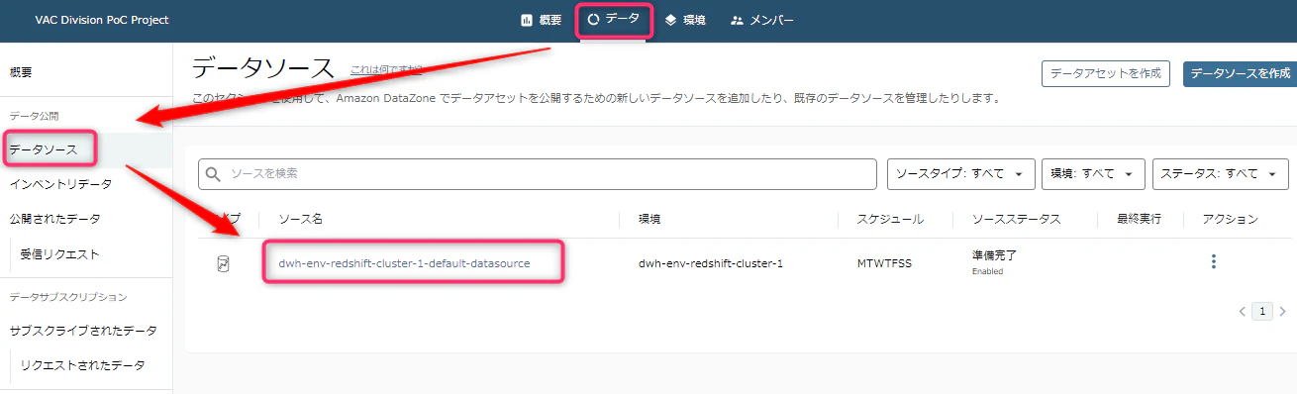Image resolution: width=1297 pixels, height=394 pixels.
Task: Click the 概要 bar-chart icon in top nav
Action: pos(527,20)
